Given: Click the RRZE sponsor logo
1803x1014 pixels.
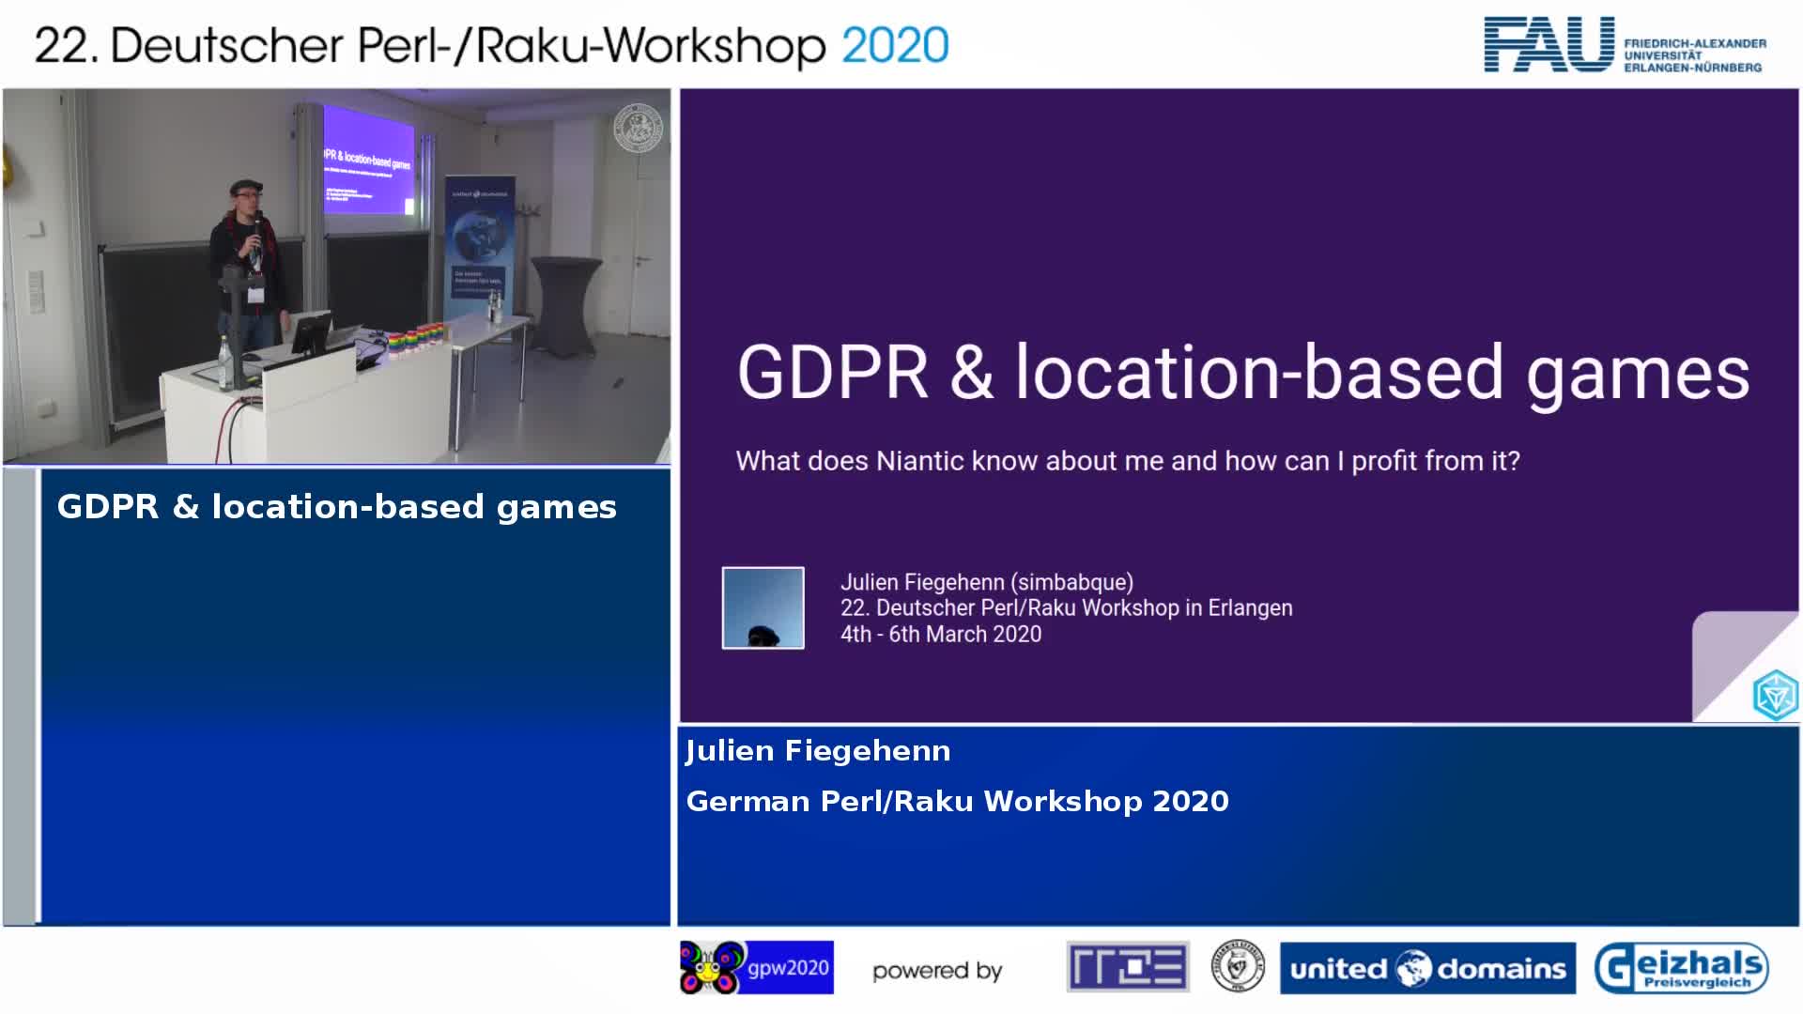Looking at the screenshot, I should (x=1127, y=967).
